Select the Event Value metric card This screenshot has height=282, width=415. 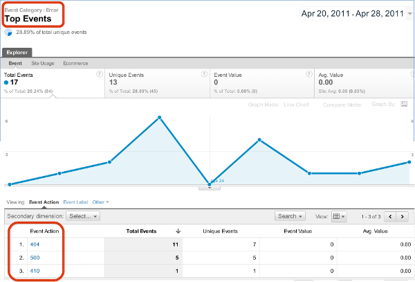point(262,83)
